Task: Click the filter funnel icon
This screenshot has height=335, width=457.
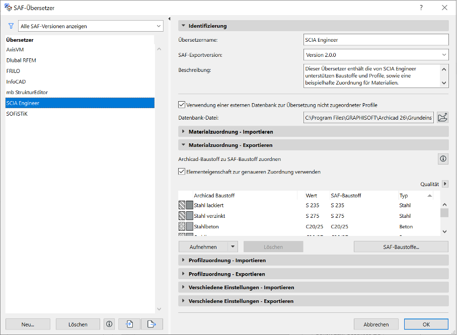Action: pyautogui.click(x=11, y=26)
